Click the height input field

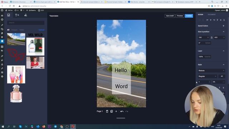[x=219, y=38]
